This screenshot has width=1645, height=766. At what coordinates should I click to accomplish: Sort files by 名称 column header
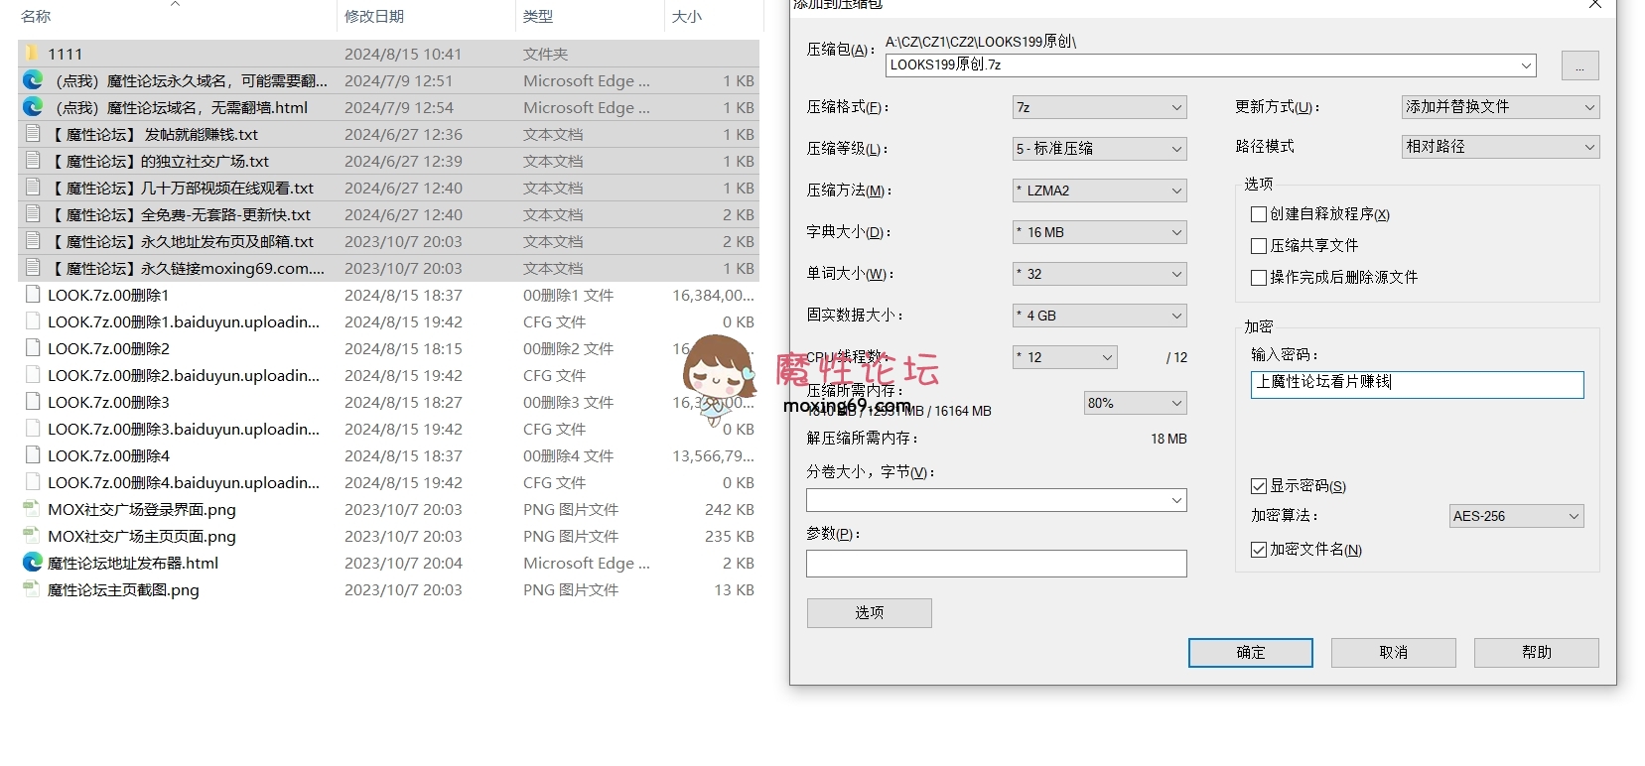click(x=36, y=17)
